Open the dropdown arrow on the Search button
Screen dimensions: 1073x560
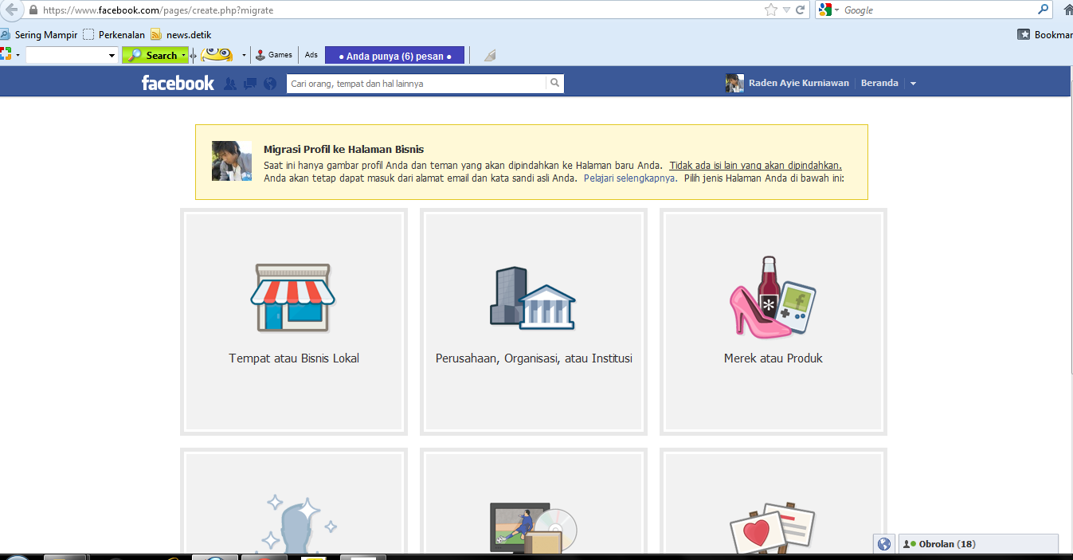point(184,55)
